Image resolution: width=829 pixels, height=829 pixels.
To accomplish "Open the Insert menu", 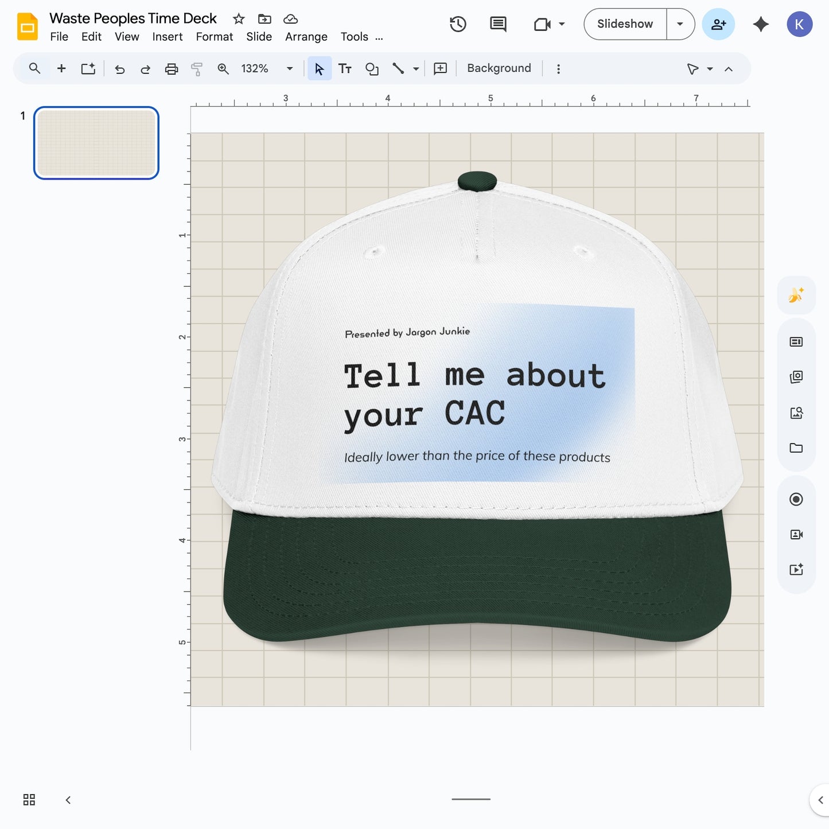I will pos(167,37).
